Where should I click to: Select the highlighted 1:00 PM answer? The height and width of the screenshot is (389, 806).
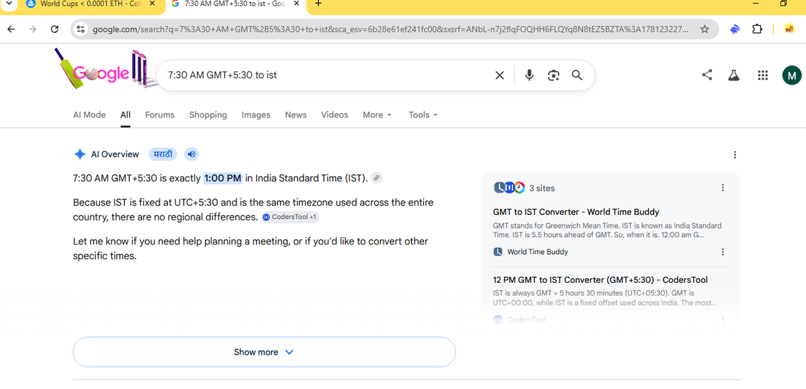[223, 178]
